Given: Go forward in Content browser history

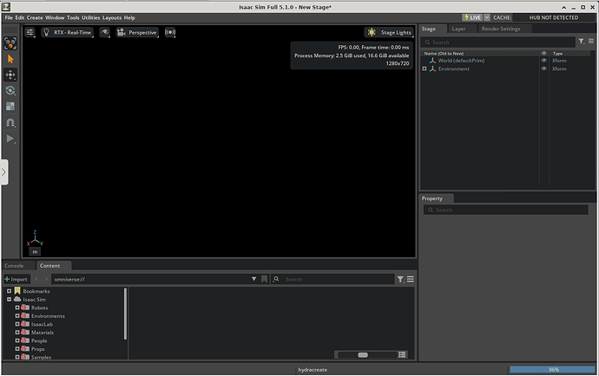Looking at the screenshot, I should coord(46,279).
